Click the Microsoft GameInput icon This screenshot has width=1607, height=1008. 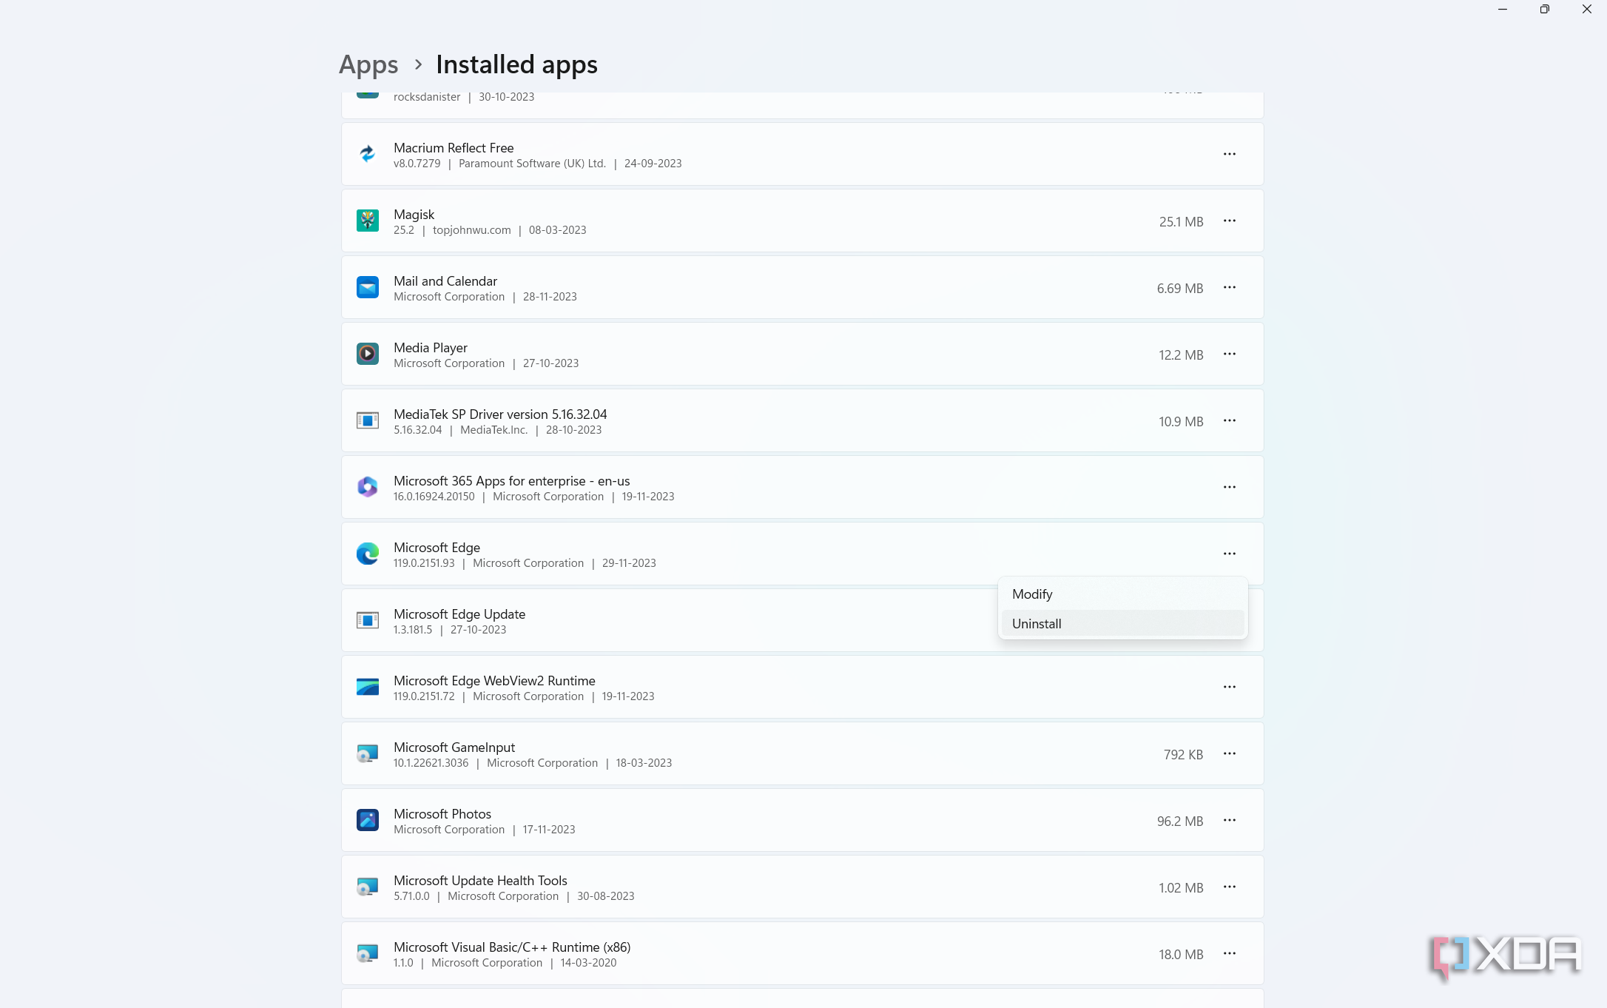point(368,753)
